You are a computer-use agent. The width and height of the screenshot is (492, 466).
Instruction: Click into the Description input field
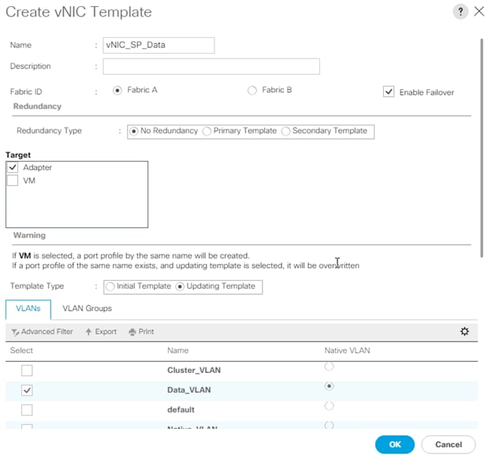(x=211, y=66)
